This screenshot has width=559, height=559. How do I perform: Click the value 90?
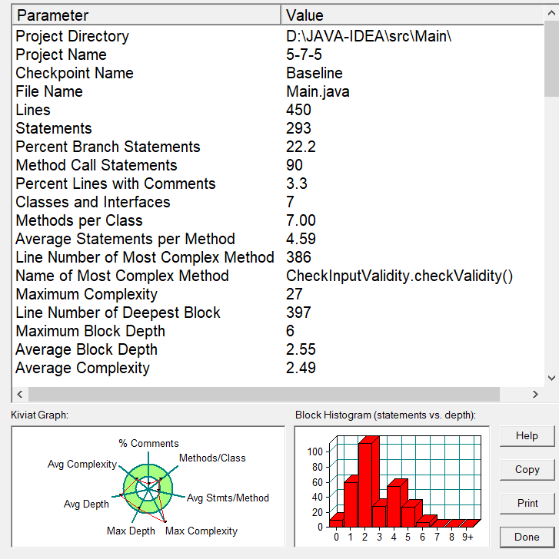click(294, 165)
